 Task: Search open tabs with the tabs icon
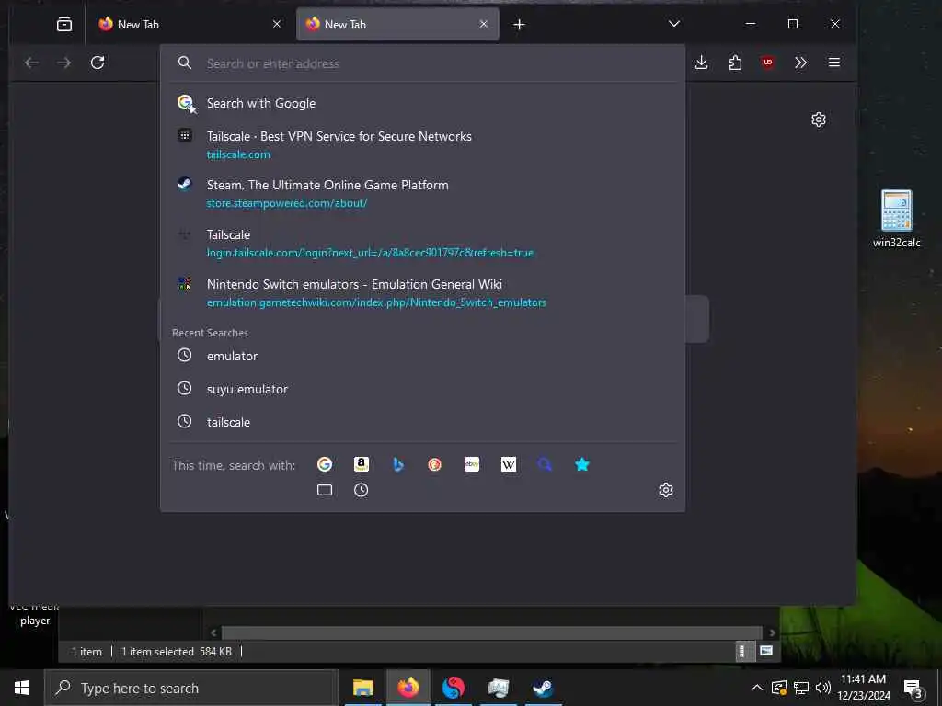point(325,490)
